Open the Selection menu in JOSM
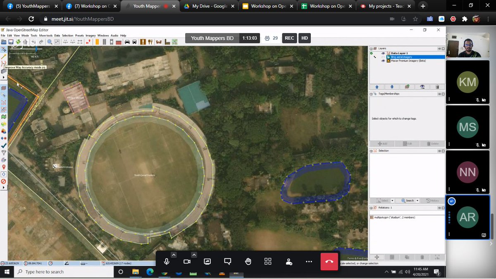The width and height of the screenshot is (496, 279). tap(67, 36)
